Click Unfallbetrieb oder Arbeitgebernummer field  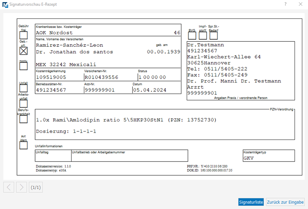point(130,156)
